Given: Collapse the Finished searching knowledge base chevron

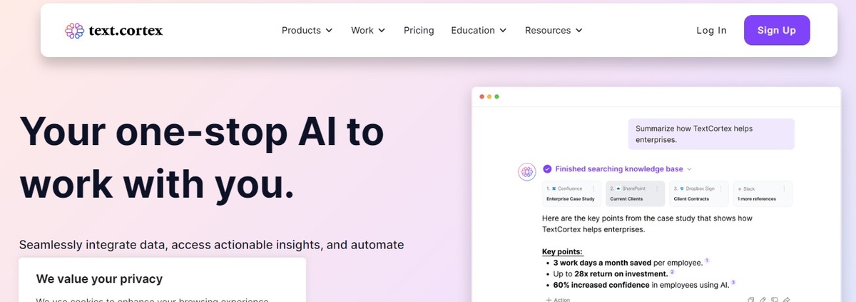Looking at the screenshot, I should [x=689, y=169].
